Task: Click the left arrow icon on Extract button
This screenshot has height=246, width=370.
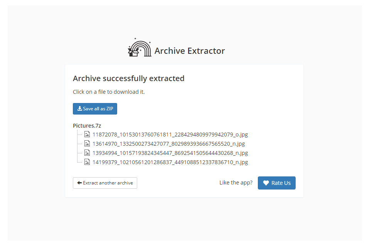Action: click(79, 183)
